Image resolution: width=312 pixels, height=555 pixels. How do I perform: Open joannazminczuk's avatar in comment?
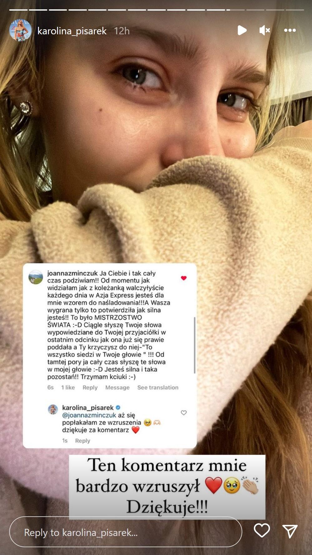(x=36, y=277)
